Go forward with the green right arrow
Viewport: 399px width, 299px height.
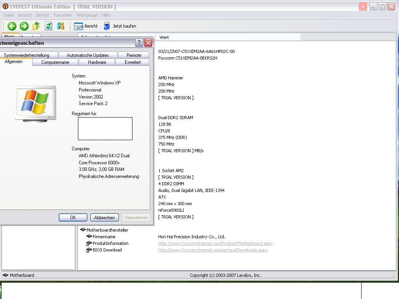coord(24,26)
